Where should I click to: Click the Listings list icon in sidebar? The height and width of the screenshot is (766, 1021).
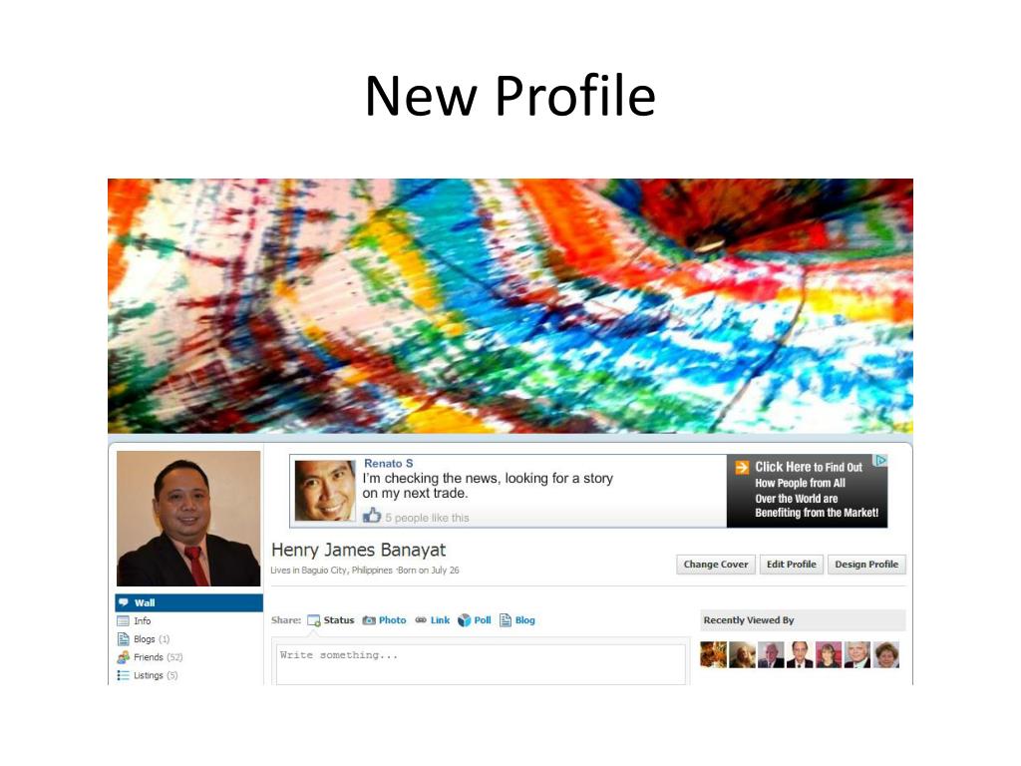point(123,675)
